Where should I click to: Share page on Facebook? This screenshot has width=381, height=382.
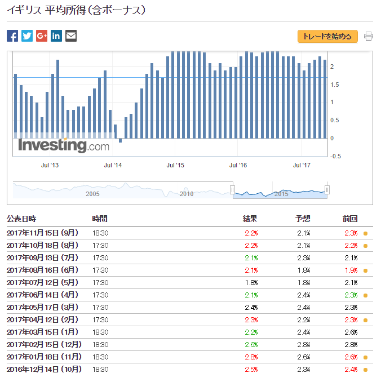coord(12,36)
